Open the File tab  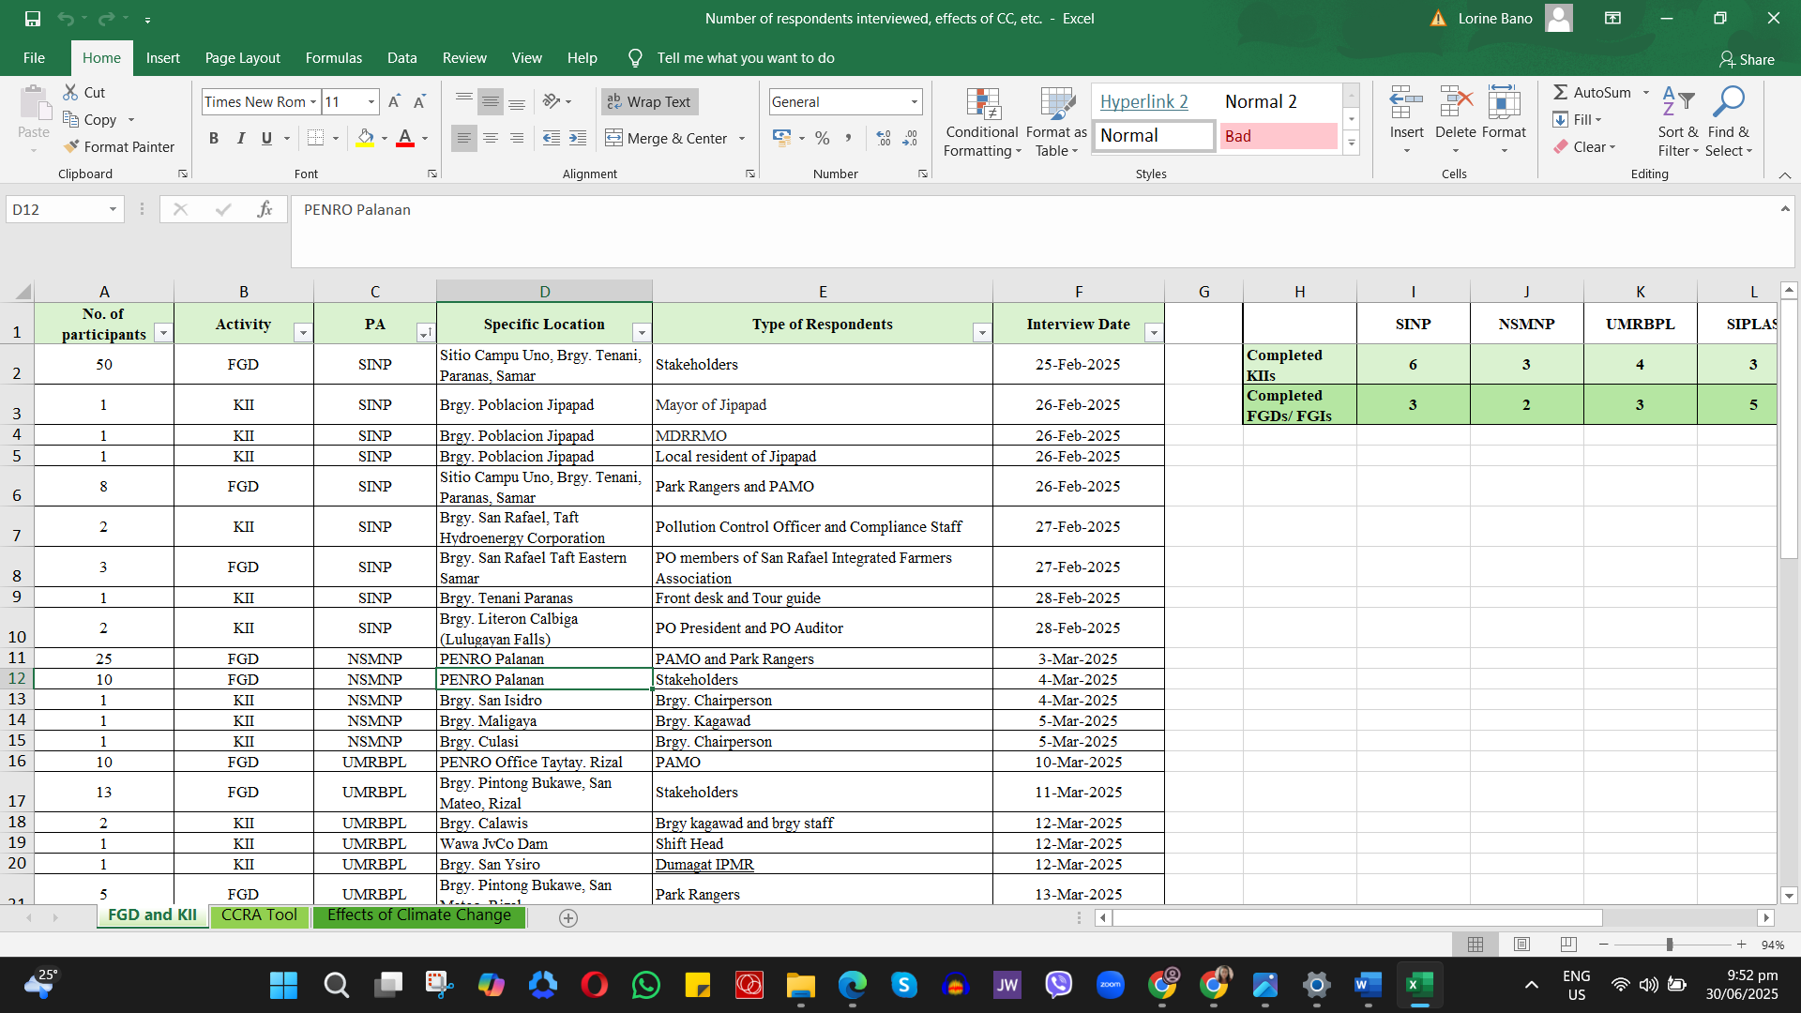tap(34, 58)
